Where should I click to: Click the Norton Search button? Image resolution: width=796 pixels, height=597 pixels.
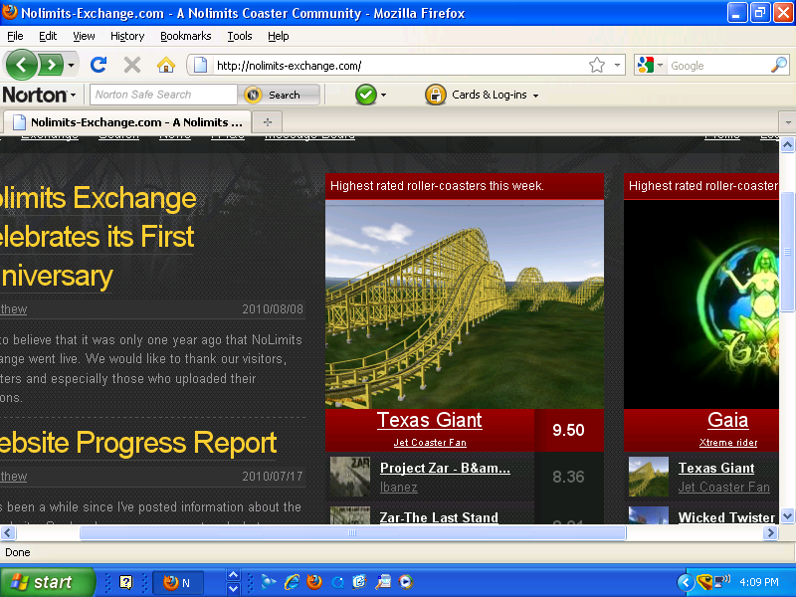(x=279, y=95)
